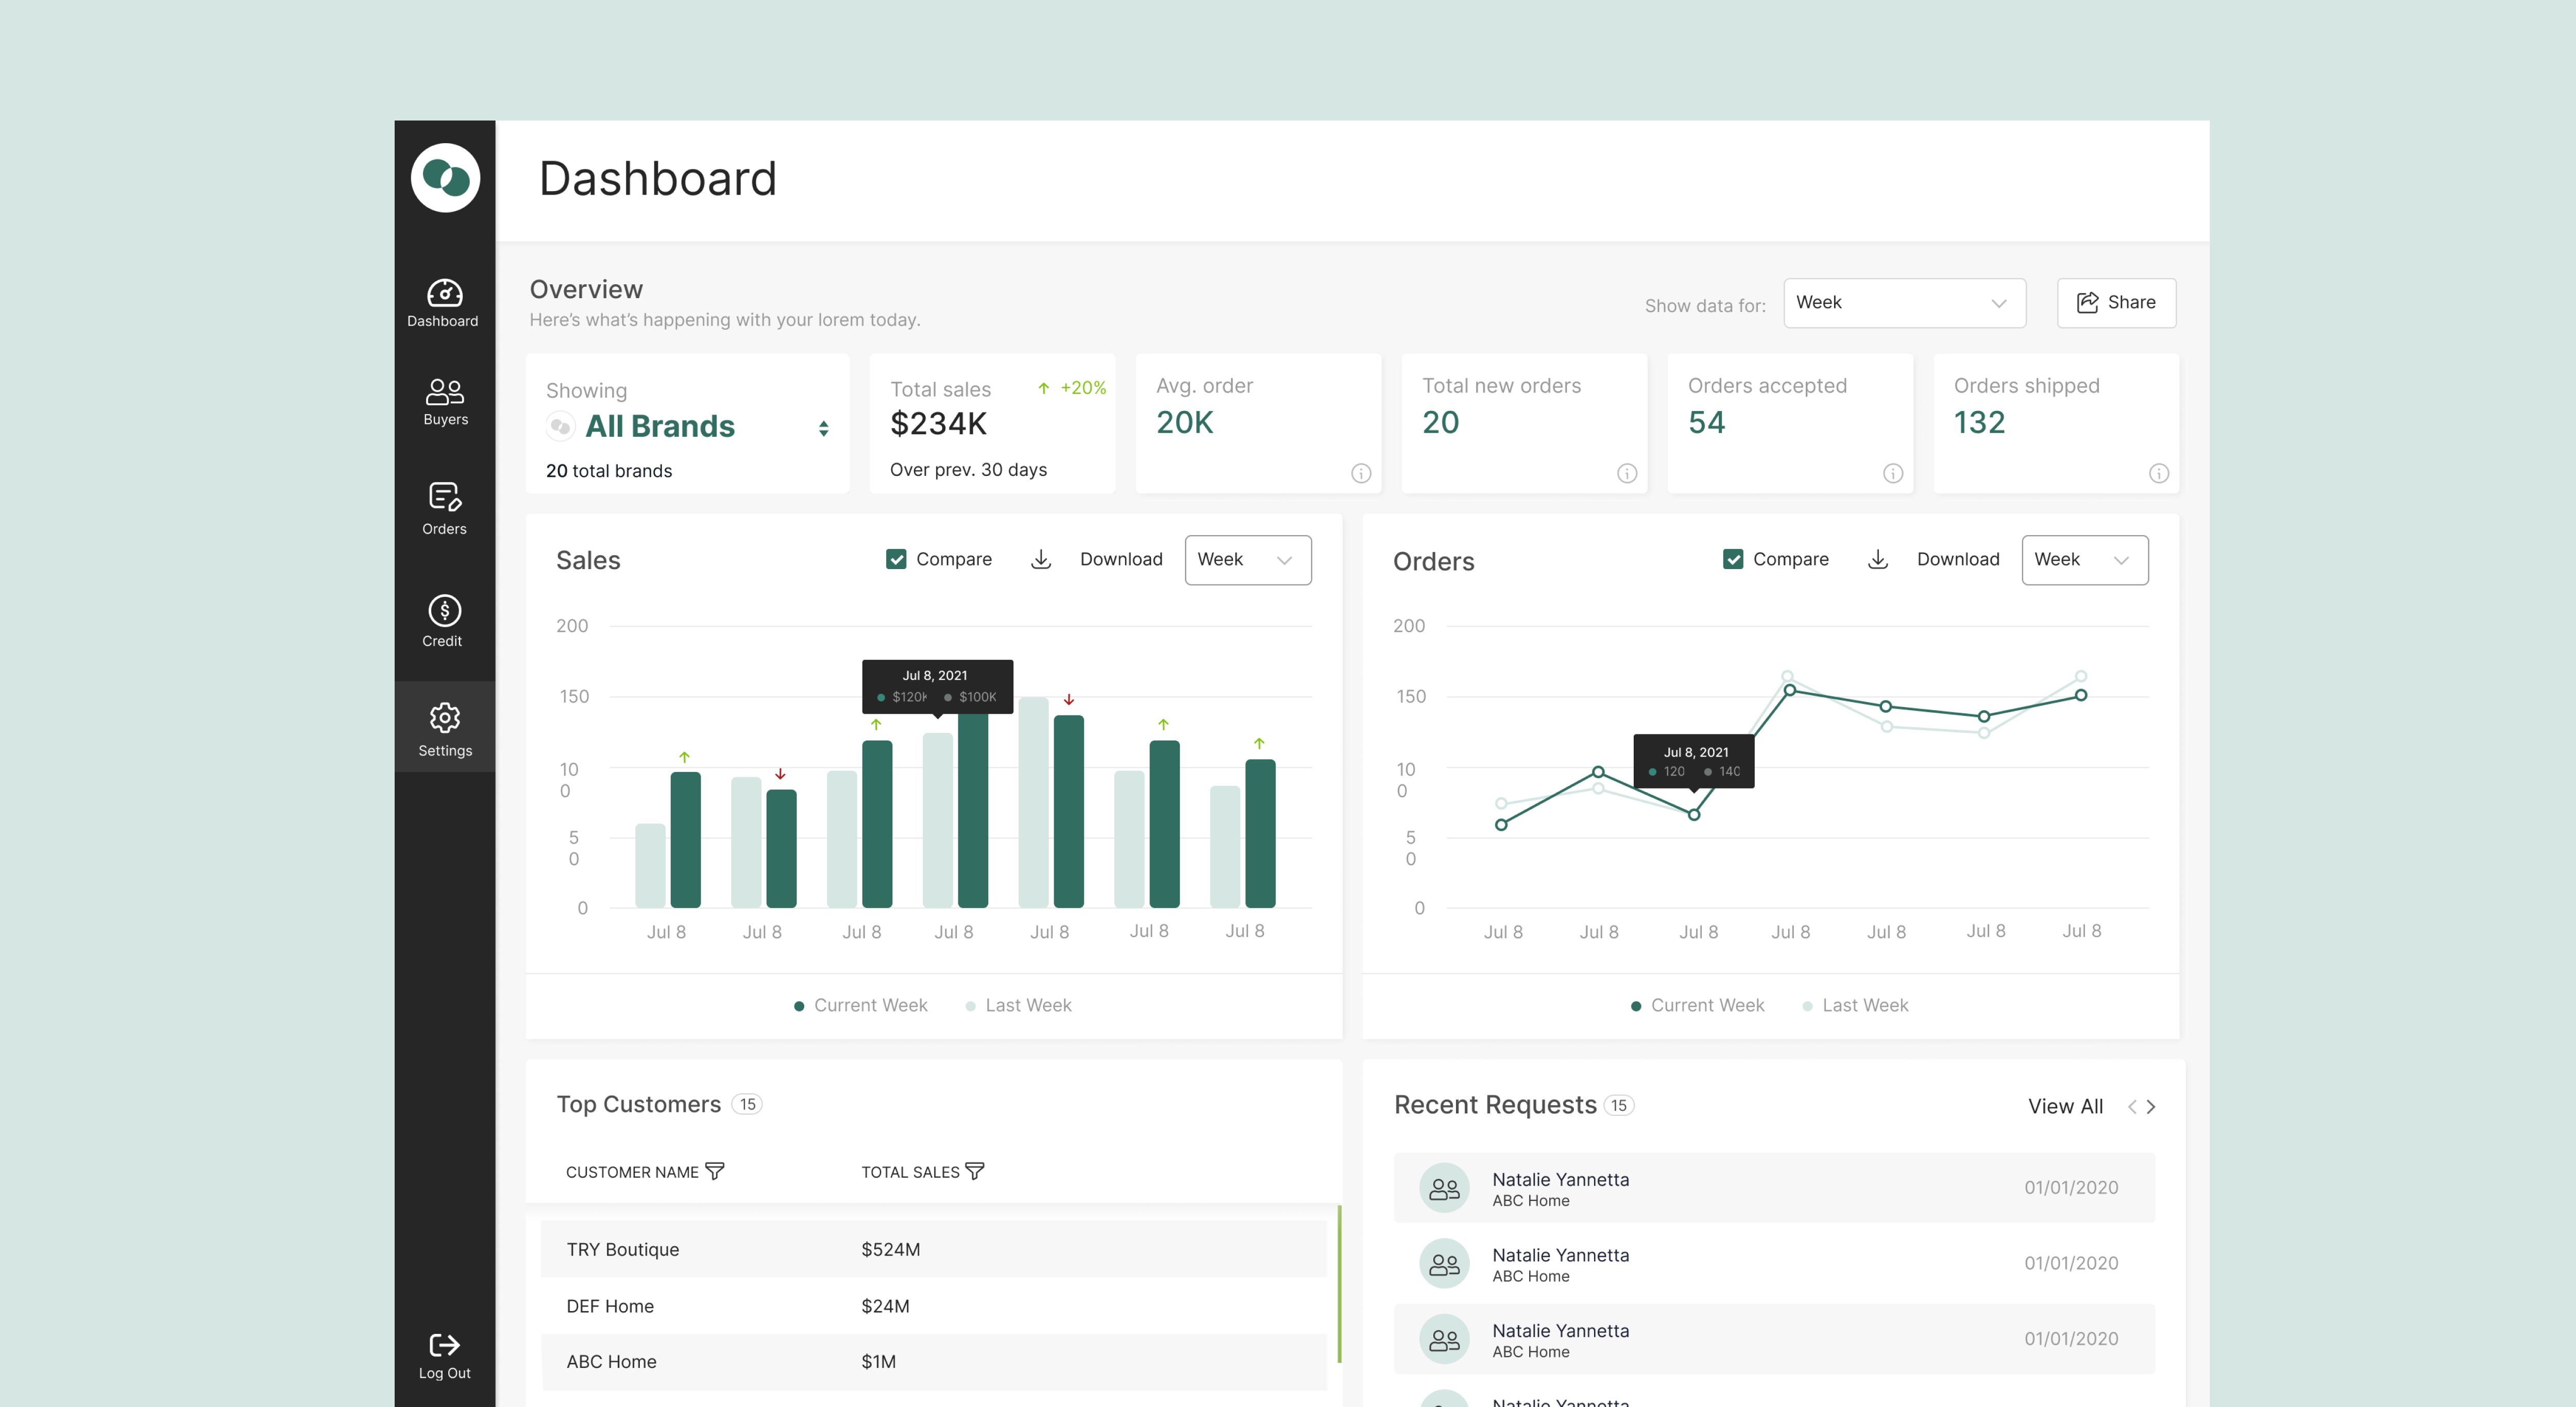Click Last Week legend in Orders chart
2576x1407 pixels.
(x=1856, y=1005)
